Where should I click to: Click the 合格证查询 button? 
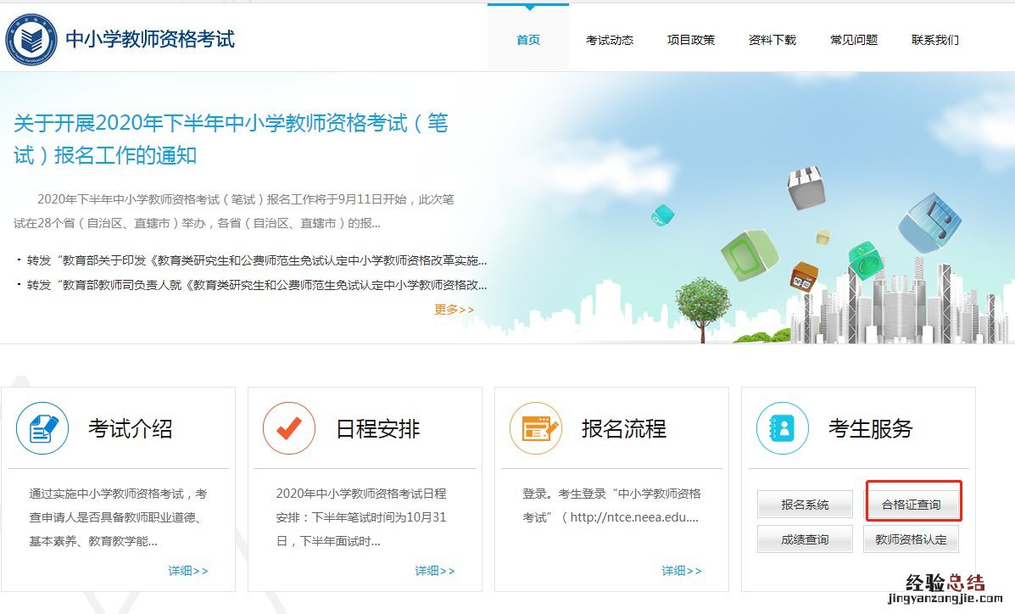point(911,505)
